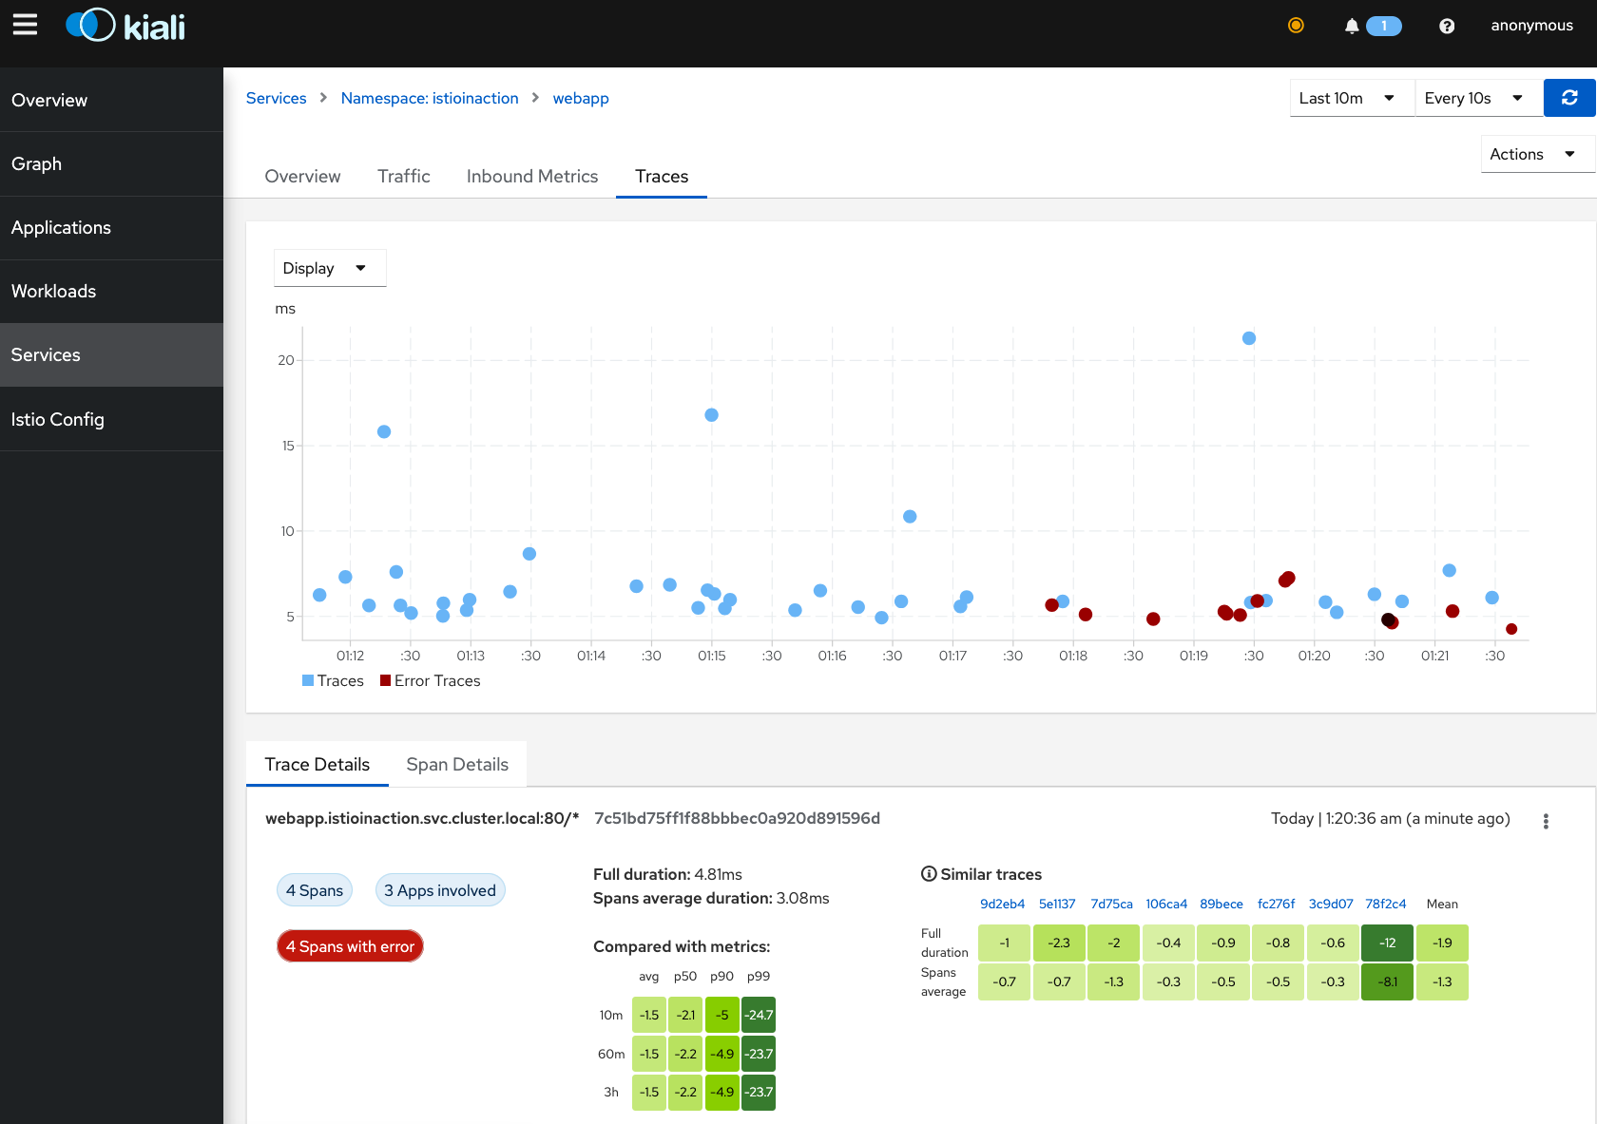The image size is (1597, 1124).
Task: Toggle the Error Traces legend item
Action: point(431,680)
